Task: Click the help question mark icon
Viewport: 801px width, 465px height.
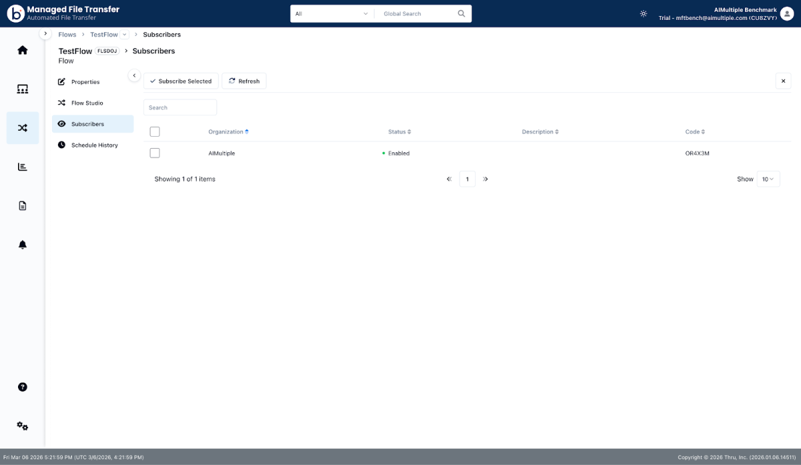Action: pyautogui.click(x=23, y=387)
